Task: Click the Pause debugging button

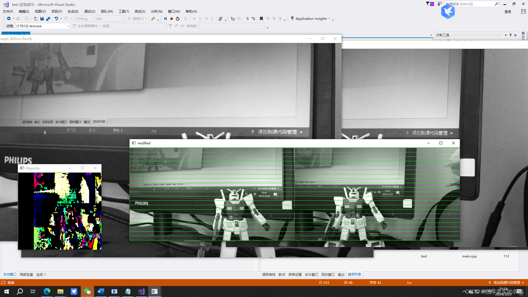Action: [166, 19]
